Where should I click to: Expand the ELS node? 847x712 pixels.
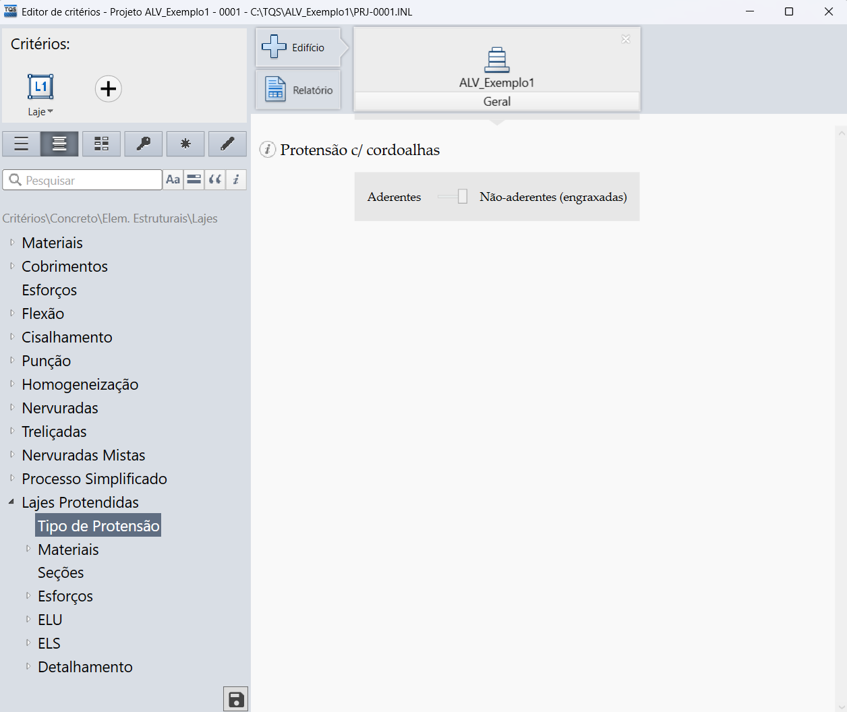tap(28, 643)
